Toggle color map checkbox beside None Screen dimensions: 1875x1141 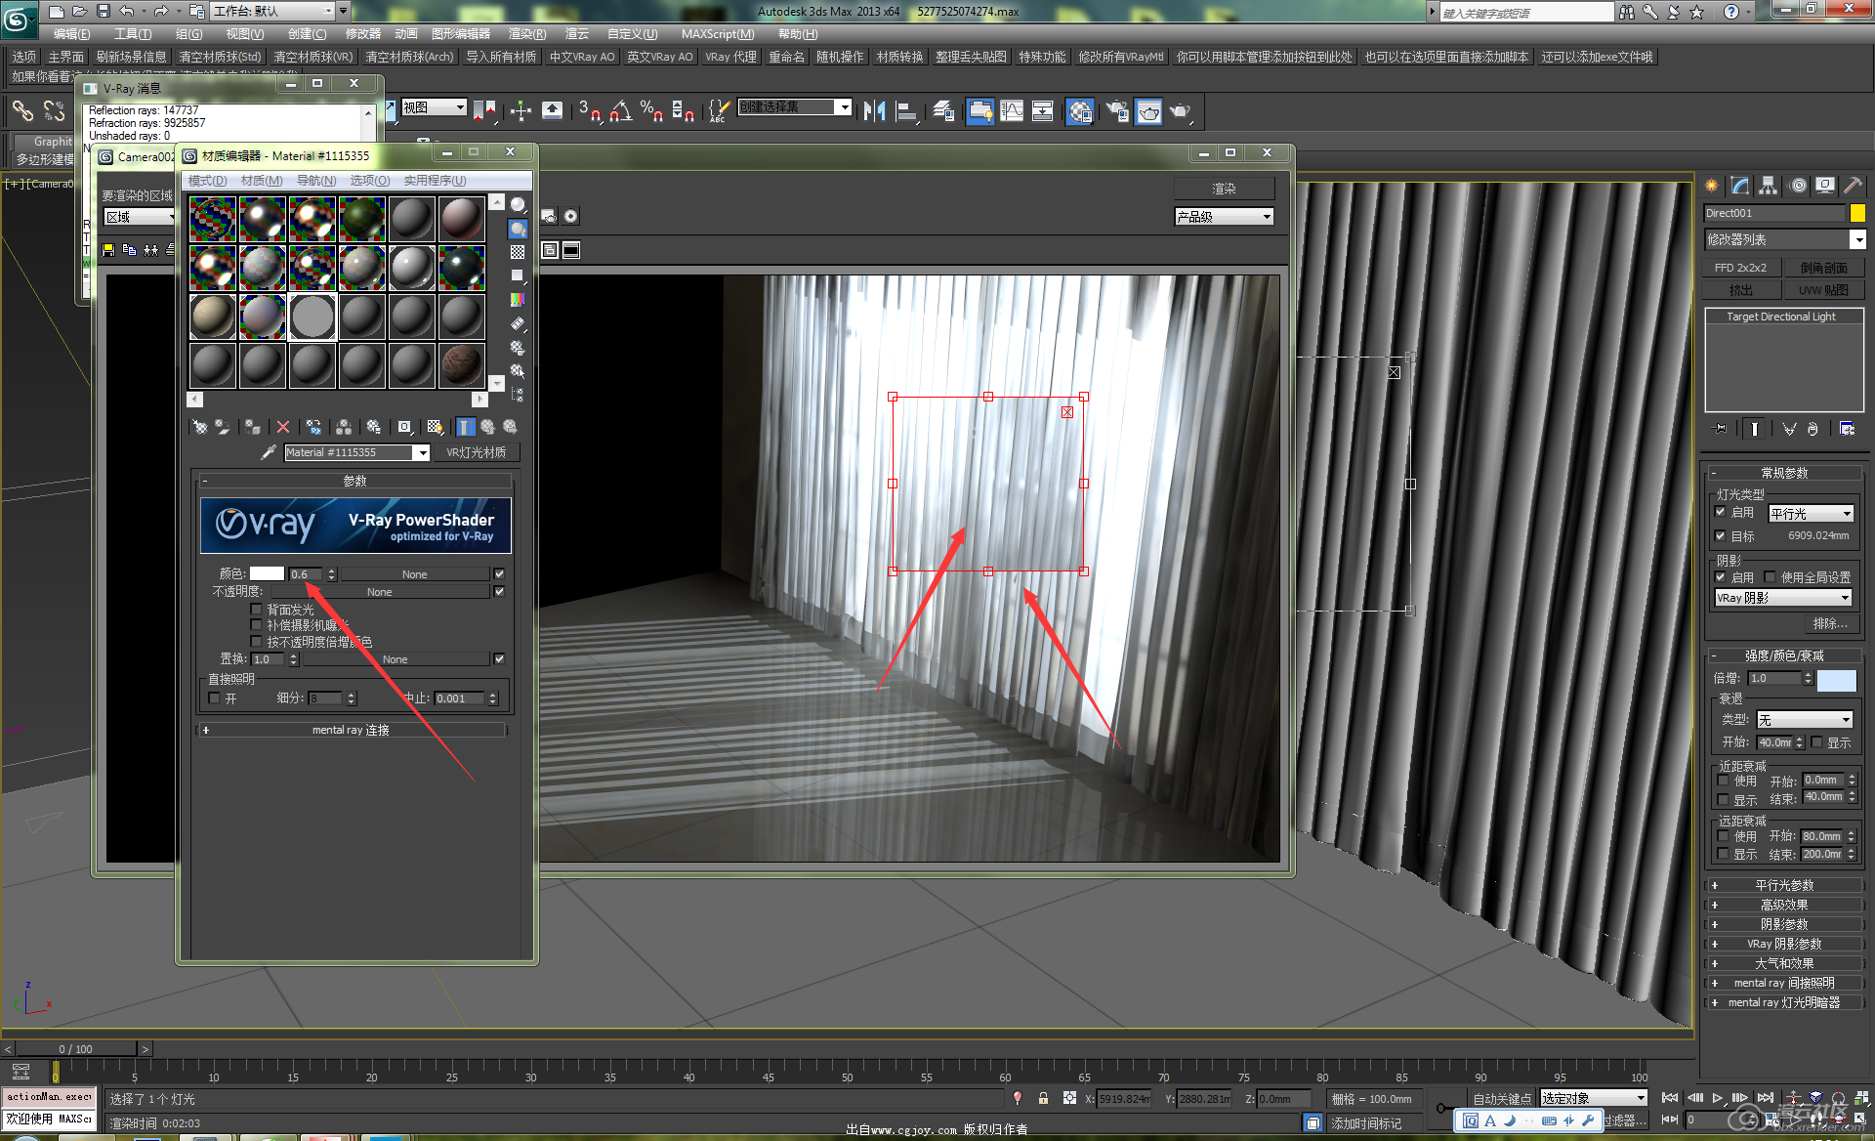(499, 574)
